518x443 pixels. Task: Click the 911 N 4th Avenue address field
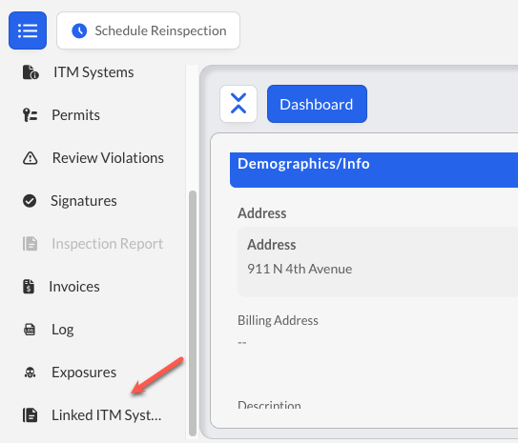click(378, 262)
